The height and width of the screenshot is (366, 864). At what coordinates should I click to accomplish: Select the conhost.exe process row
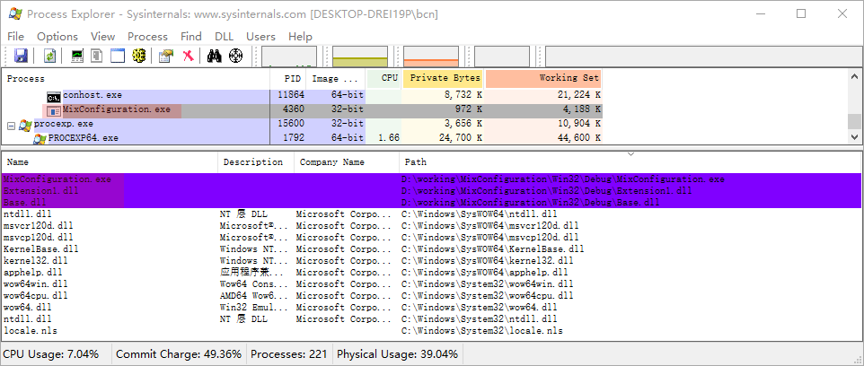click(x=303, y=95)
